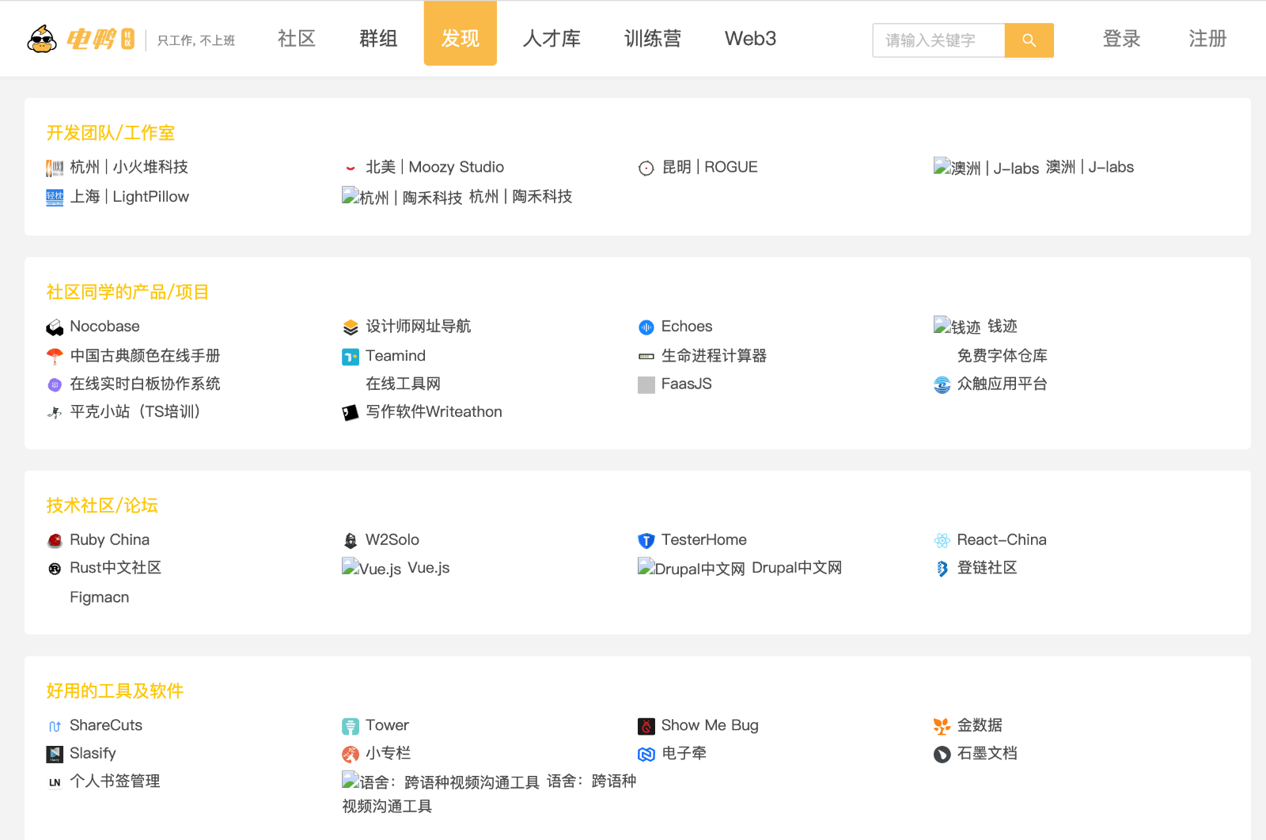
Task: Open the 昆明 | ROGUE link
Action: click(710, 167)
